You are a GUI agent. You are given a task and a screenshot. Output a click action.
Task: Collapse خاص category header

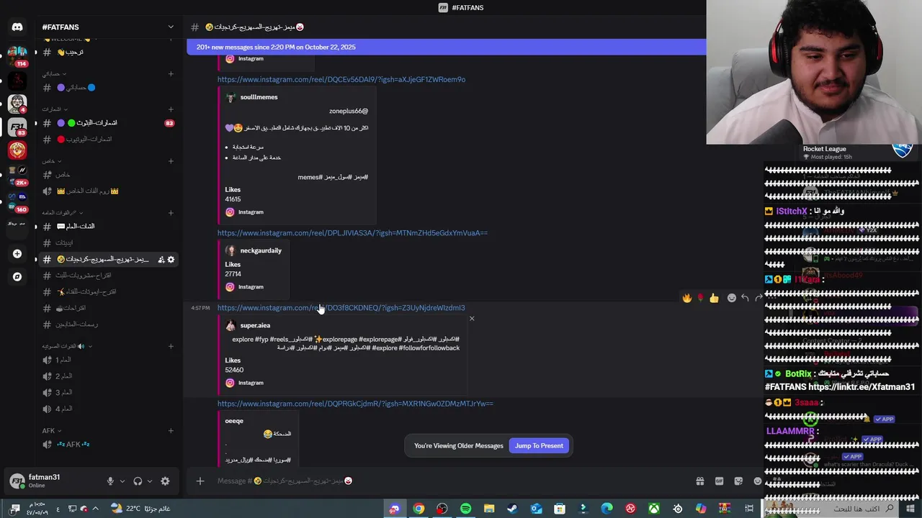tap(50, 161)
